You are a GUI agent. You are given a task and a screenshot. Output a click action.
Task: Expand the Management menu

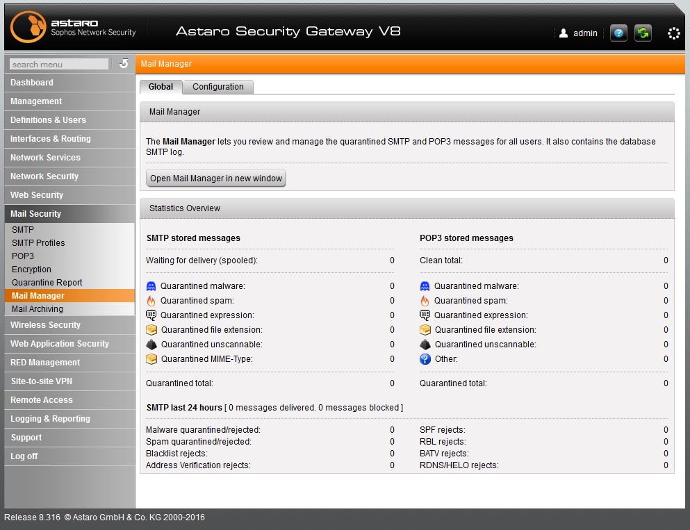click(x=69, y=101)
